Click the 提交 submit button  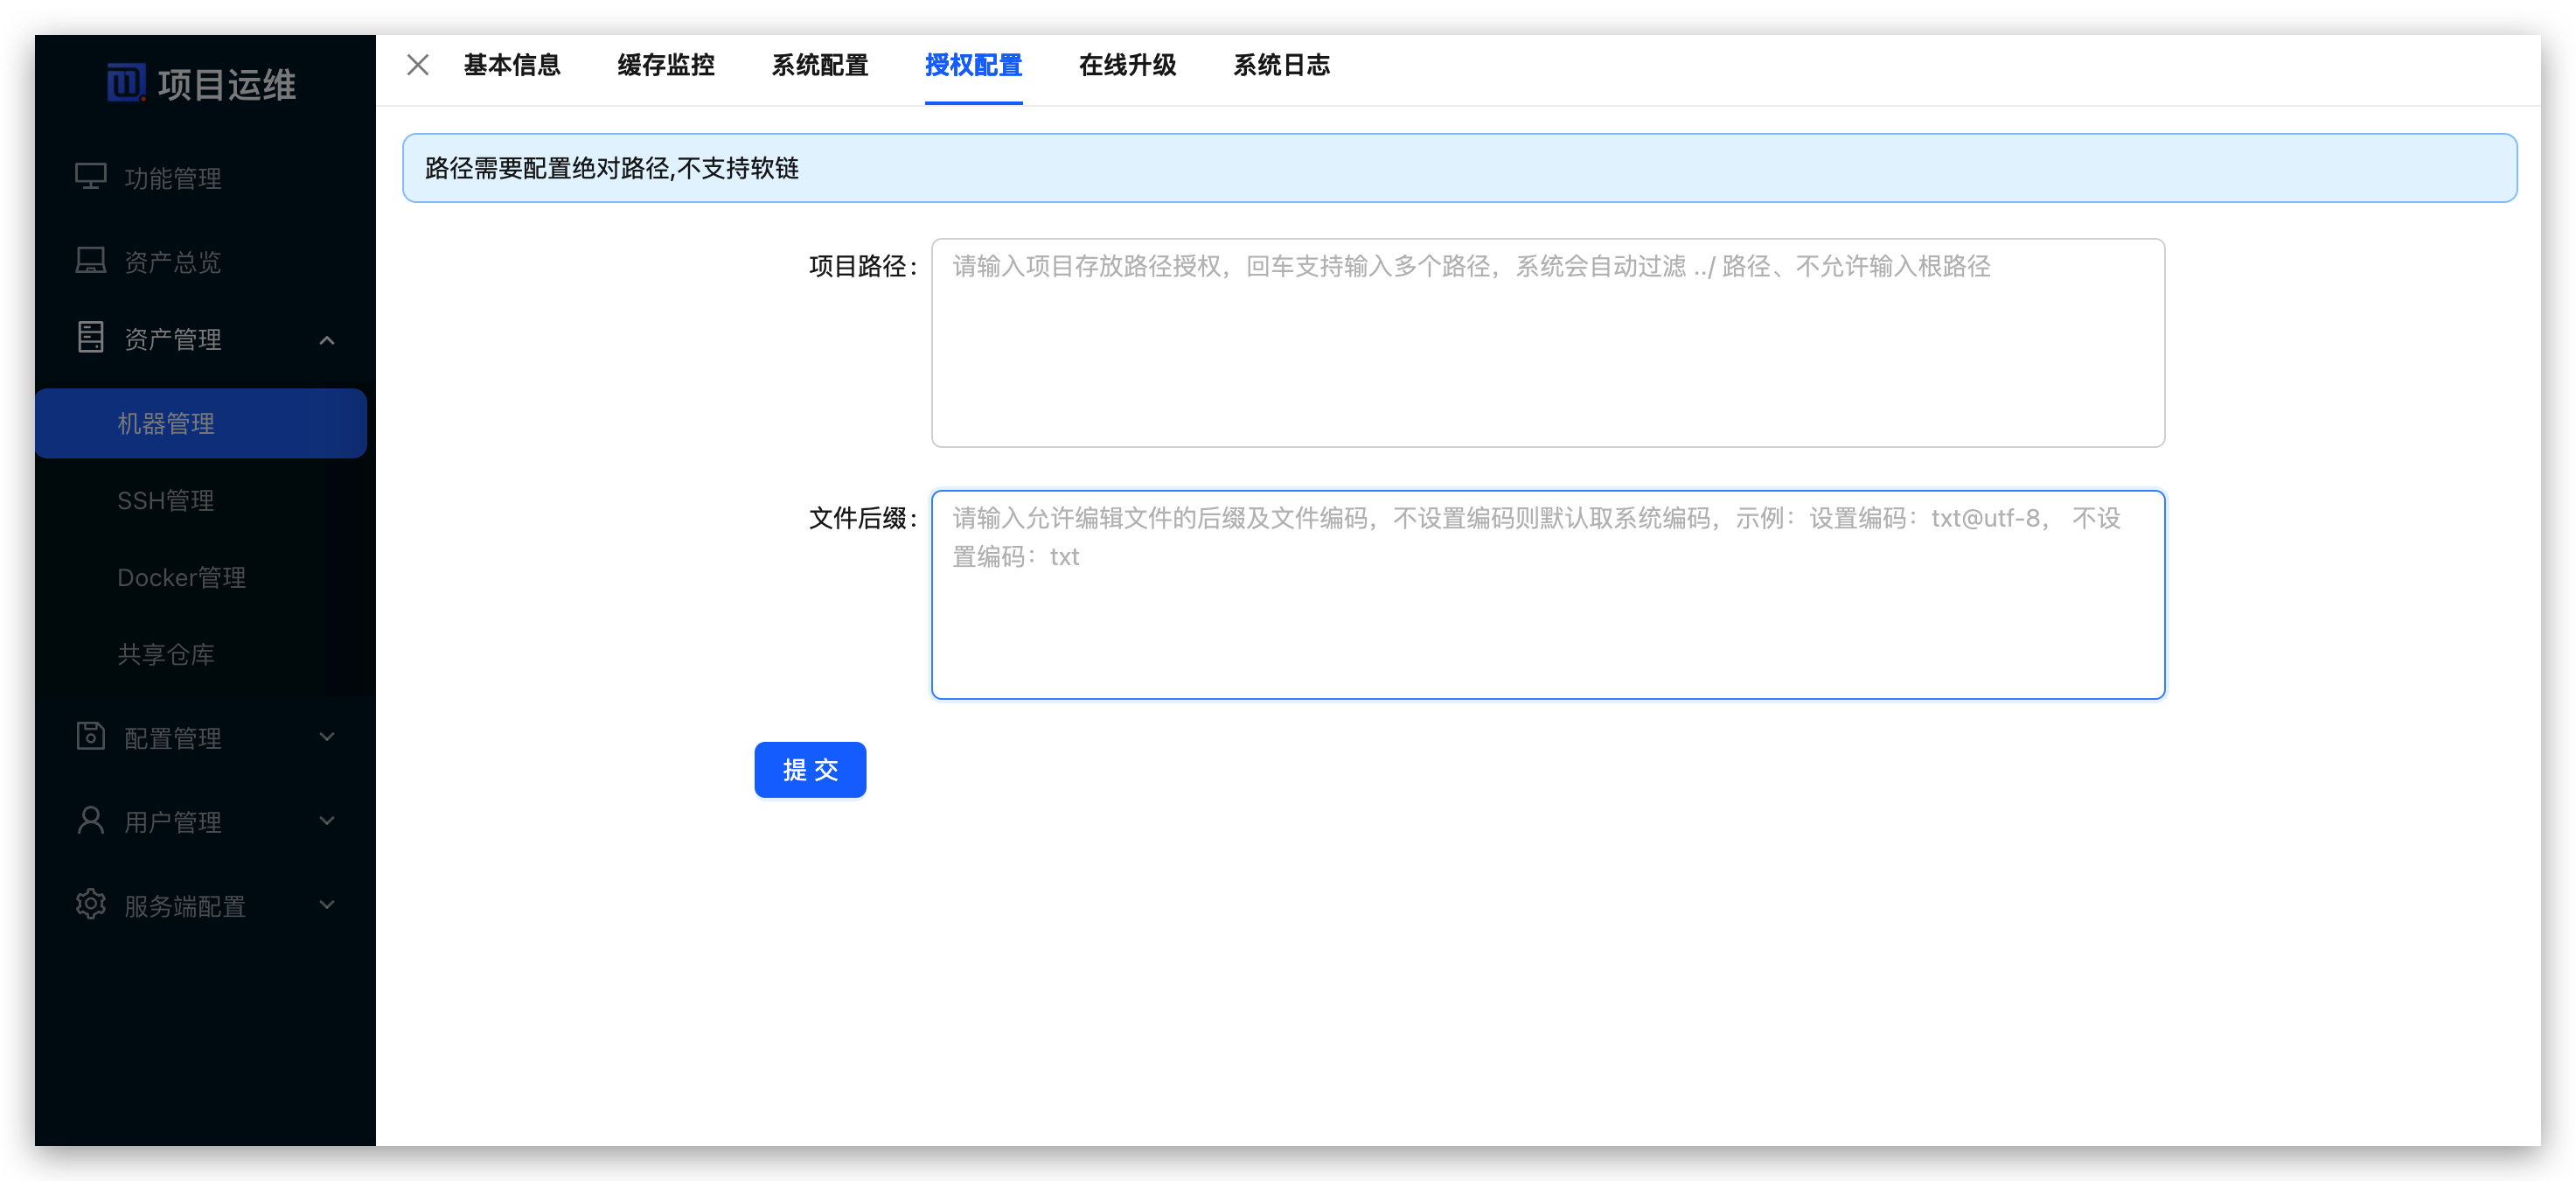tap(810, 770)
